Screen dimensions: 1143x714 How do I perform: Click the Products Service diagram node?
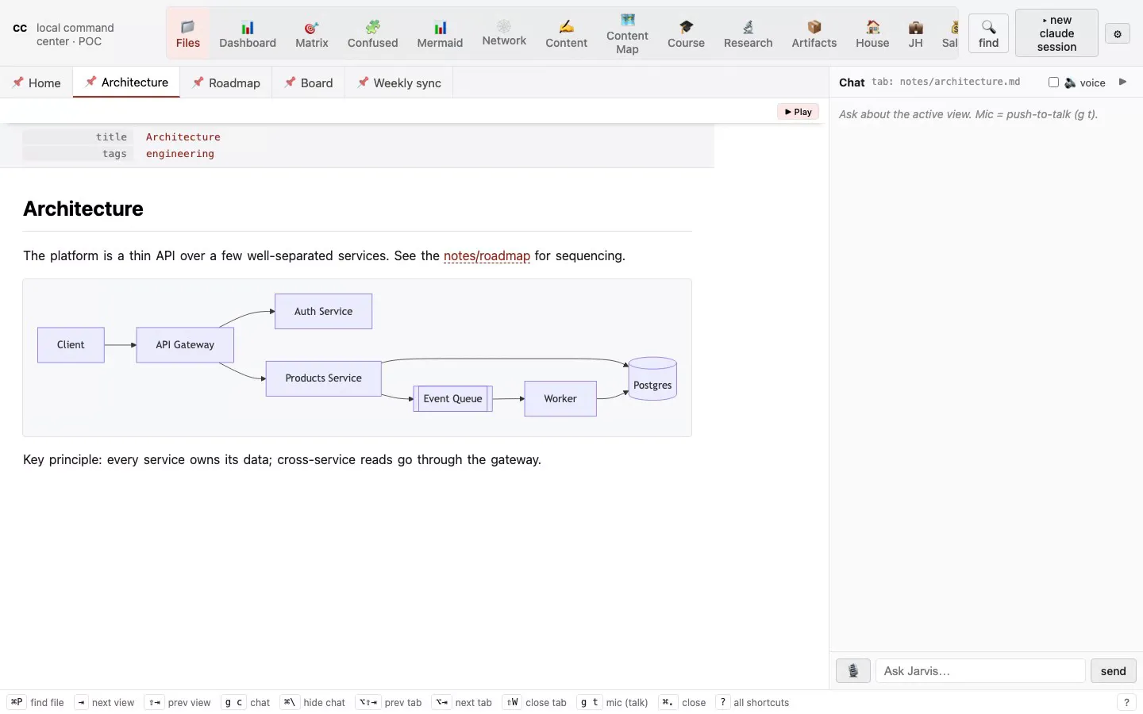click(x=323, y=378)
